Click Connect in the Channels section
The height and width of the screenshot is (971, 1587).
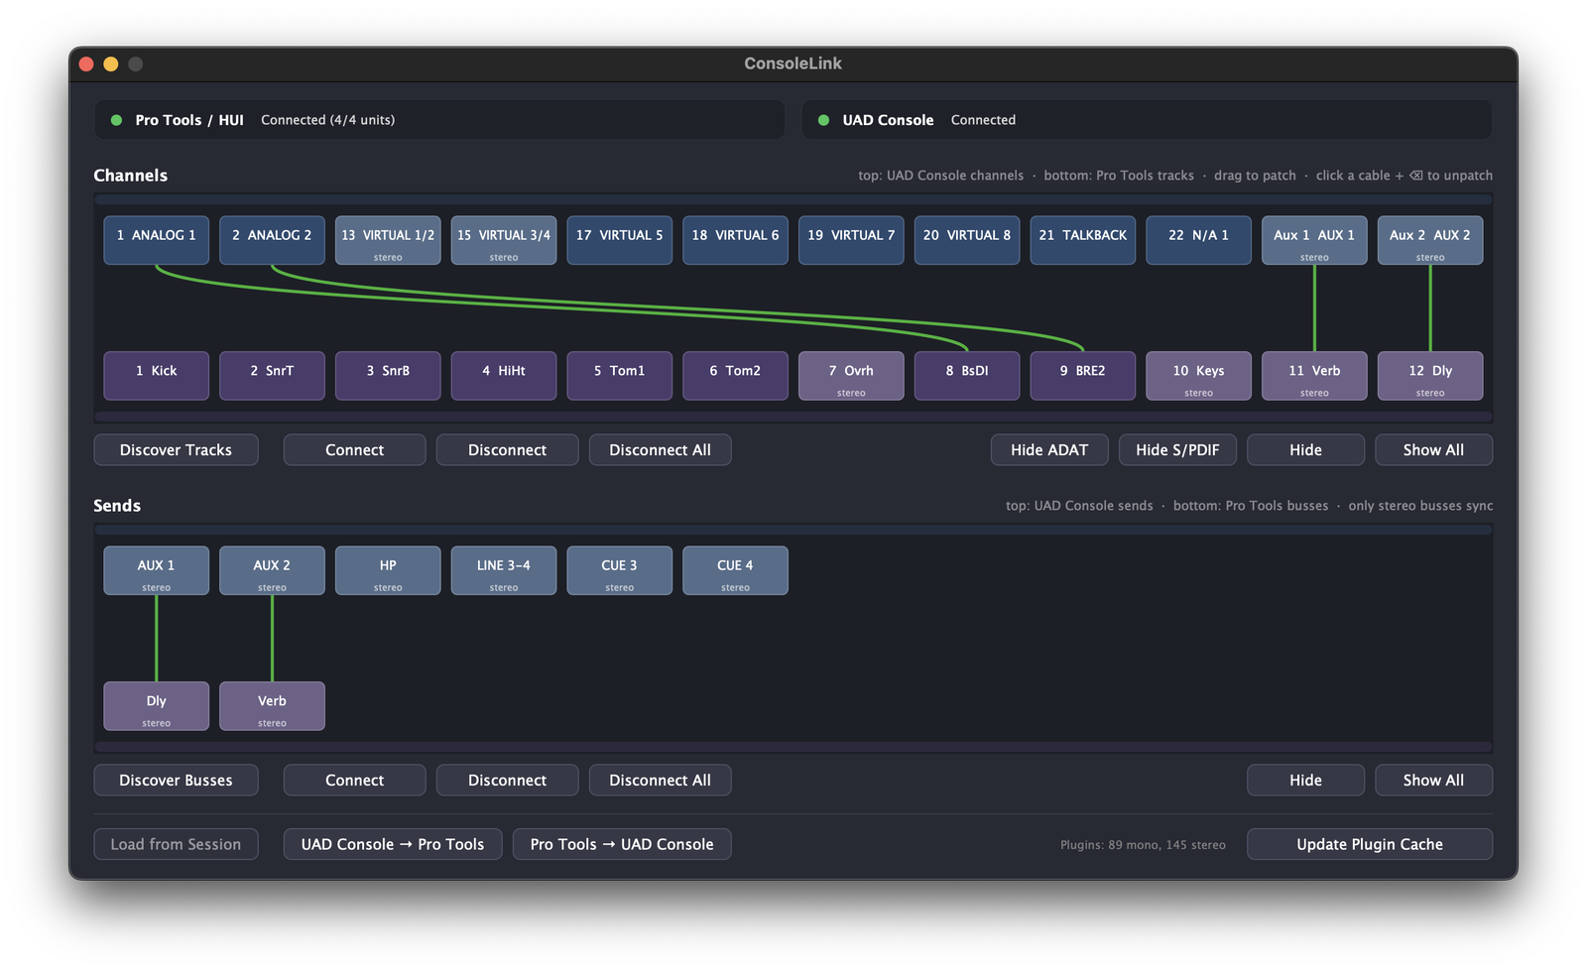coord(354,449)
